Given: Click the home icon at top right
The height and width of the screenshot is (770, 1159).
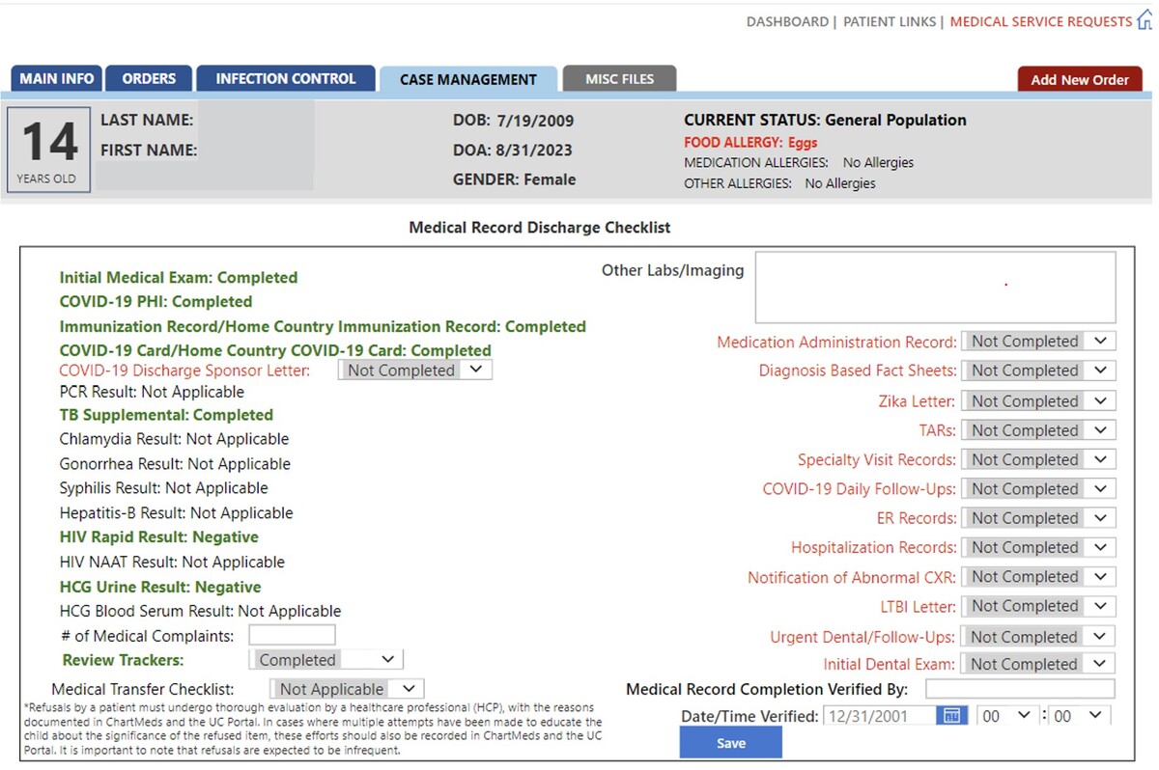Looking at the screenshot, I should pos(1145,20).
